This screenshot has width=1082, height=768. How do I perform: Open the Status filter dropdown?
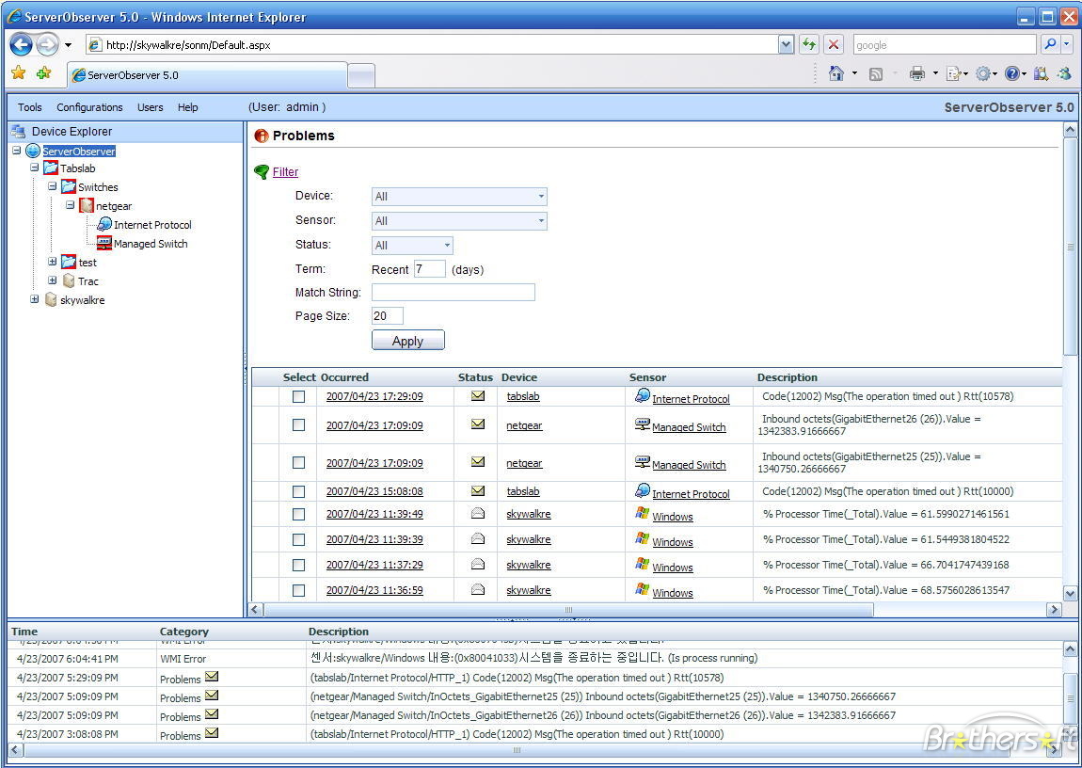click(x=412, y=245)
